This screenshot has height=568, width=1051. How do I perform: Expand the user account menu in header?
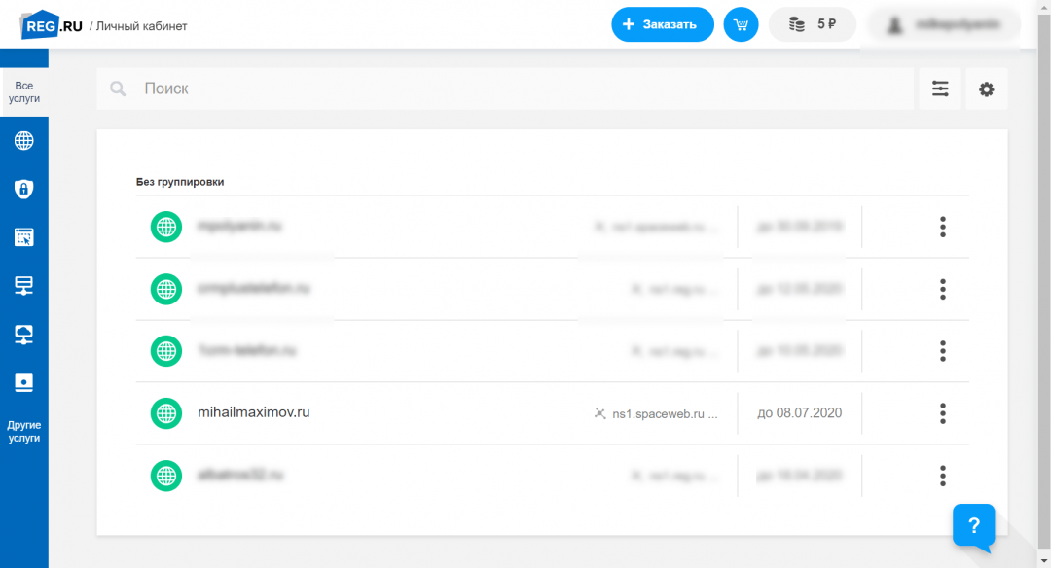943,25
